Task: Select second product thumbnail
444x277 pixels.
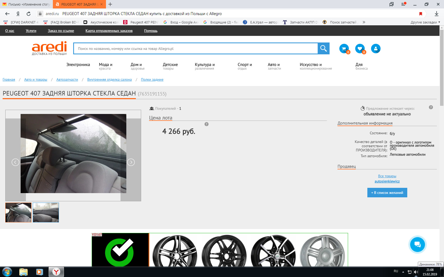Action: pos(46,212)
